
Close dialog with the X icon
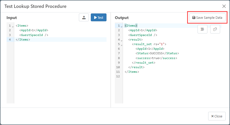pyautogui.click(x=224, y=6)
